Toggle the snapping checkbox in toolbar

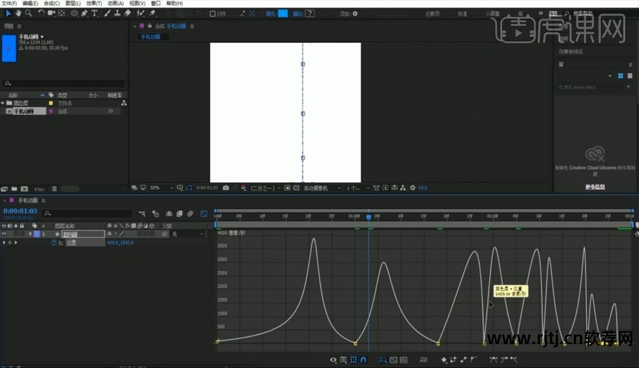click(x=212, y=14)
